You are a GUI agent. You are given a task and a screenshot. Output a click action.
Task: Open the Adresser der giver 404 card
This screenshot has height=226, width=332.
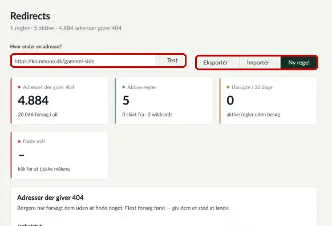(59, 101)
